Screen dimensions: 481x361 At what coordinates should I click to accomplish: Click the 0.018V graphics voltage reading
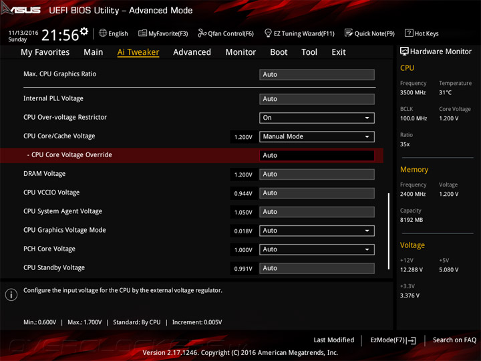243,231
